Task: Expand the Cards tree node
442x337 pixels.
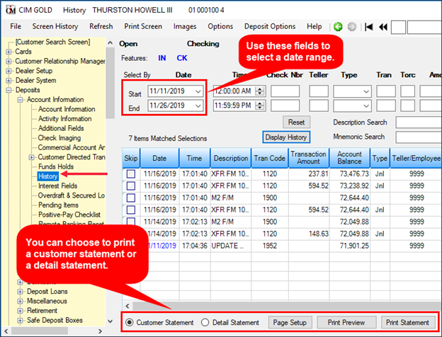Action: pos(8,52)
